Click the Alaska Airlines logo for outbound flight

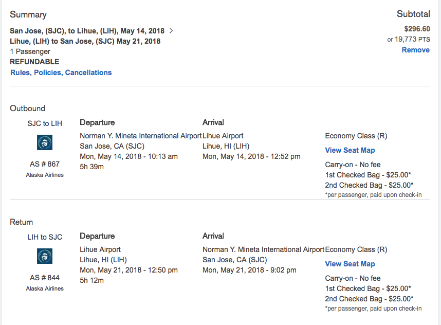pyautogui.click(x=45, y=142)
